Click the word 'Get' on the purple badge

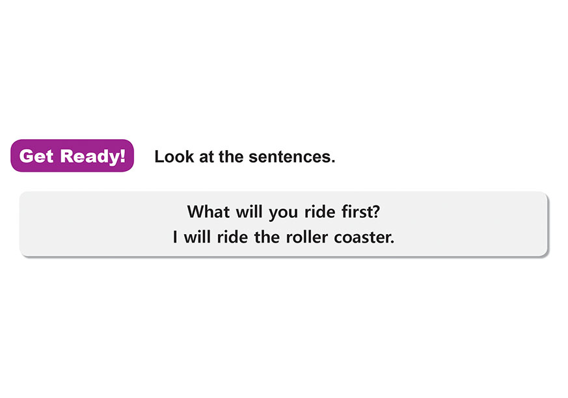[x=36, y=156]
